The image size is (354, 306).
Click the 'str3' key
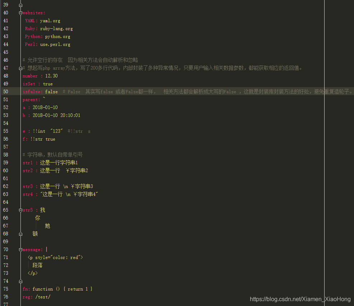point(28,187)
